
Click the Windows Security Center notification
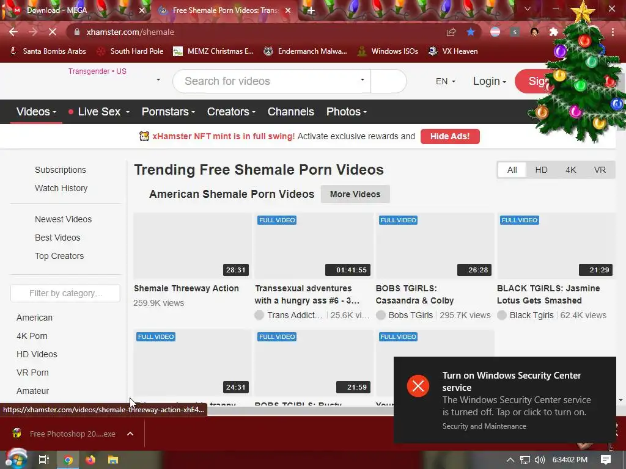[504, 399]
